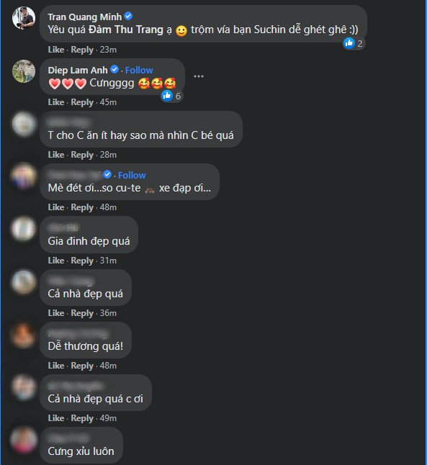Click the verified badge on the 'Mè đét ơi' commenter

pos(107,175)
